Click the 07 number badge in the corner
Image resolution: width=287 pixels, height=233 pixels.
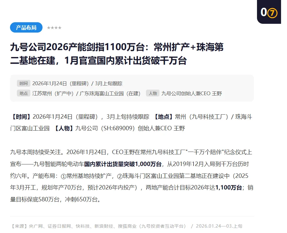[x=269, y=12]
